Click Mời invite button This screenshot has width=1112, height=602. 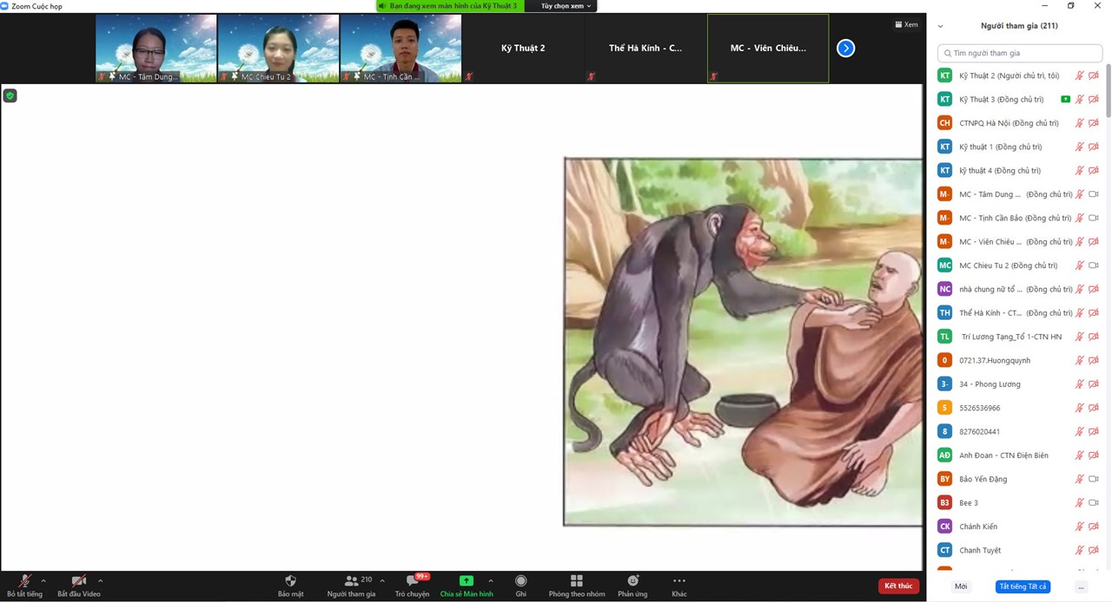(960, 586)
